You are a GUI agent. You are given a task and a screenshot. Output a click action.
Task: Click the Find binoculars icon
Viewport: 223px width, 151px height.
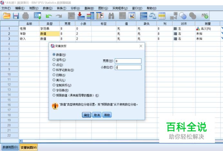pyautogui.click(x=111, y=16)
